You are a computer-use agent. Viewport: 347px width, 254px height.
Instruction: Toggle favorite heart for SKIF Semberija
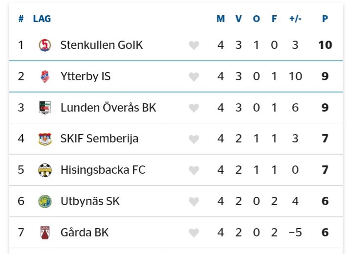[194, 139]
